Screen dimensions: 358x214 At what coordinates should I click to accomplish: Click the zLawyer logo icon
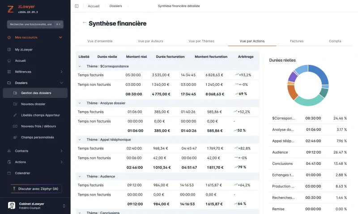10,9
